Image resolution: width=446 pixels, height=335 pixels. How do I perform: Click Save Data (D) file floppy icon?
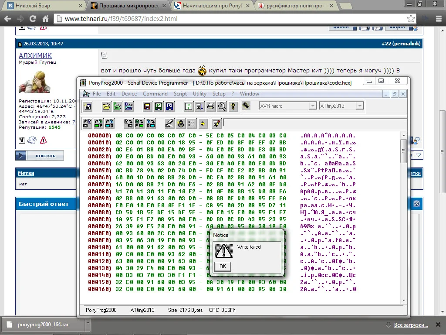(169, 106)
